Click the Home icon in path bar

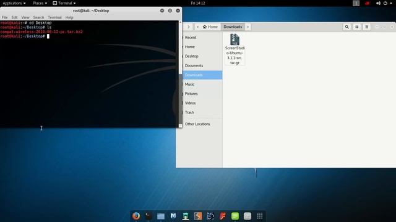coord(205,27)
